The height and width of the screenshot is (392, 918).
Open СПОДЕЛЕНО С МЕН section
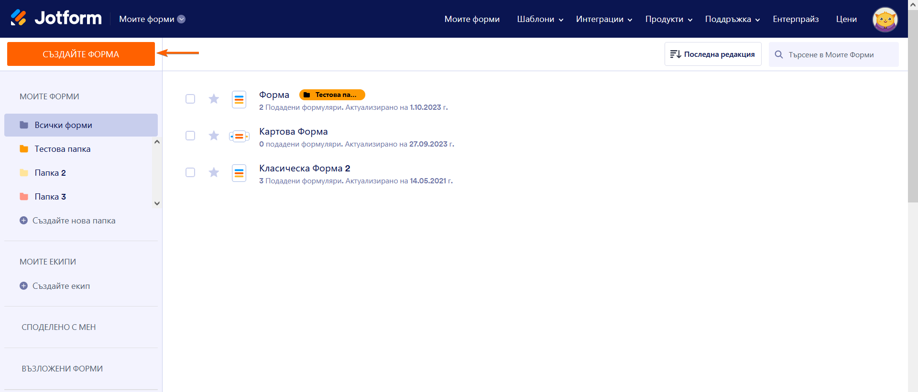tap(59, 327)
